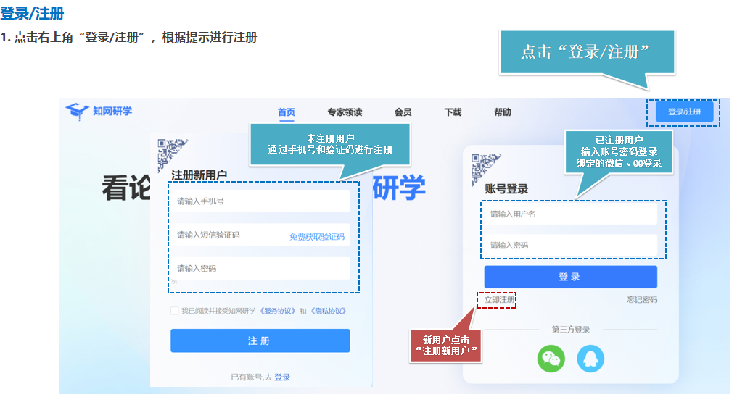This screenshot has width=737, height=397.
Task: Log in with the green WeChat icon
Action: click(x=551, y=359)
